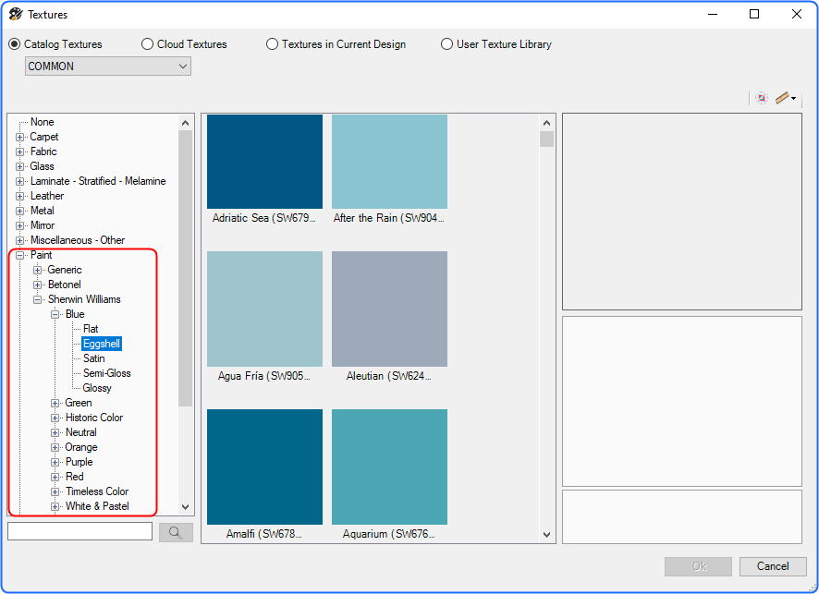Expand the Mirror category
819x594 pixels.
coord(19,226)
